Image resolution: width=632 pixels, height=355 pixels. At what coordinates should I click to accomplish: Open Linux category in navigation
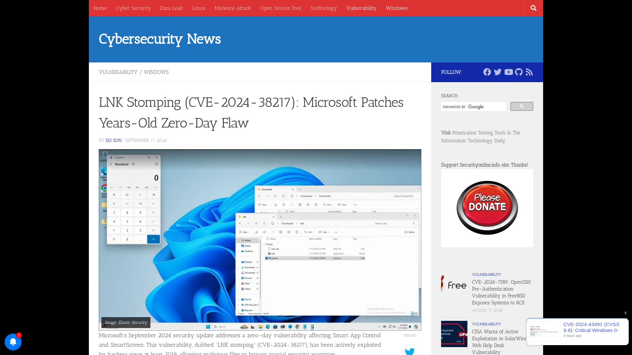click(x=198, y=8)
